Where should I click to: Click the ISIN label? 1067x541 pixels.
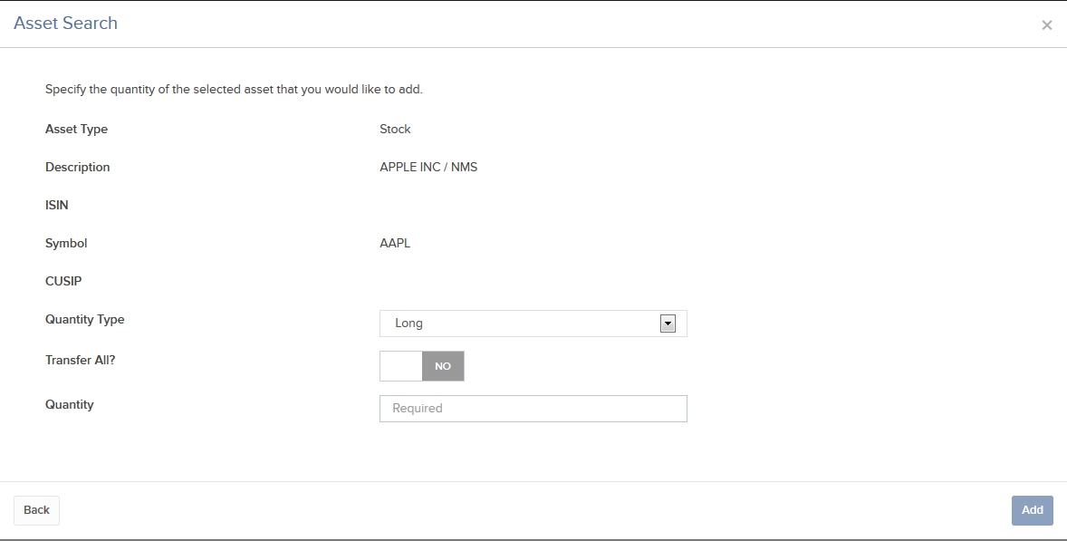click(x=56, y=206)
